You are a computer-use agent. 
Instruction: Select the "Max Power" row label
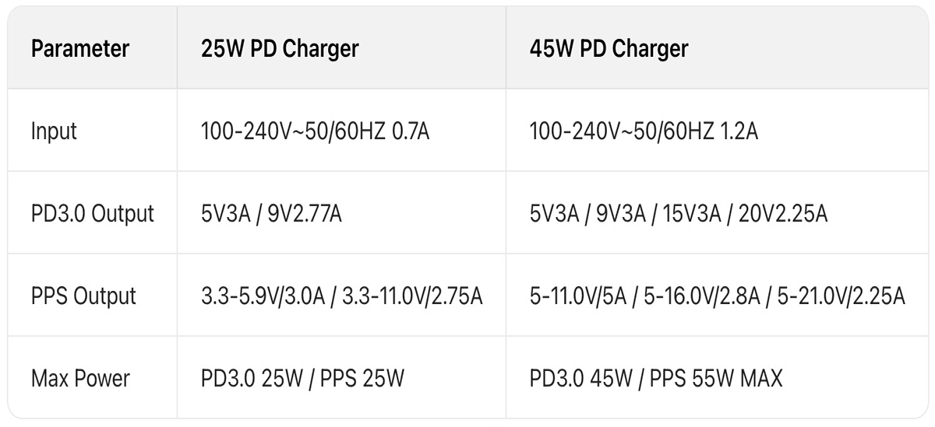(80, 379)
